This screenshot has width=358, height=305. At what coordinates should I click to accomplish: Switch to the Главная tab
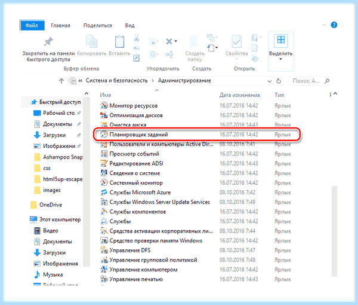tap(60, 25)
